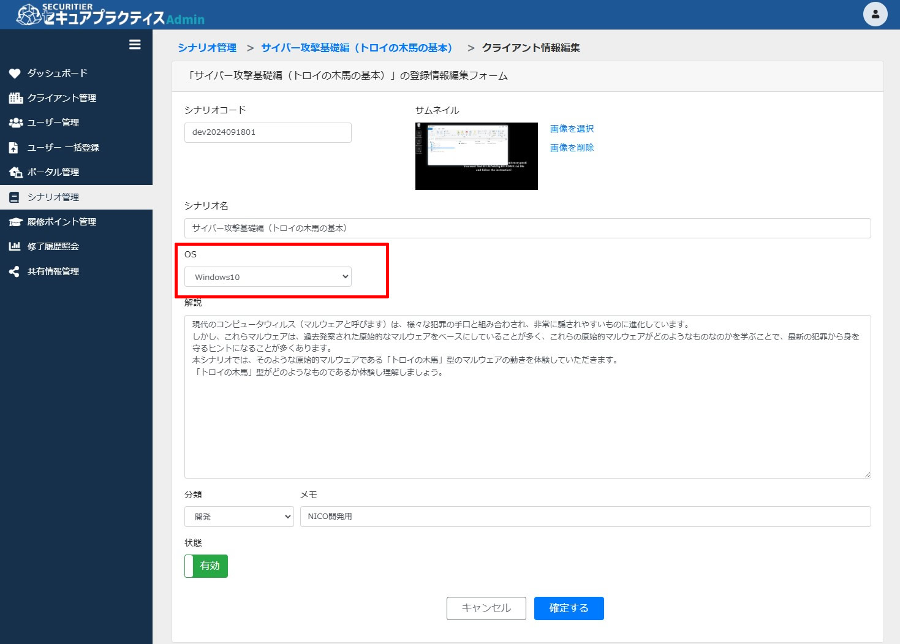Click the graduation cap icon beside 履修ポイント管理
This screenshot has width=900, height=644.
click(15, 222)
